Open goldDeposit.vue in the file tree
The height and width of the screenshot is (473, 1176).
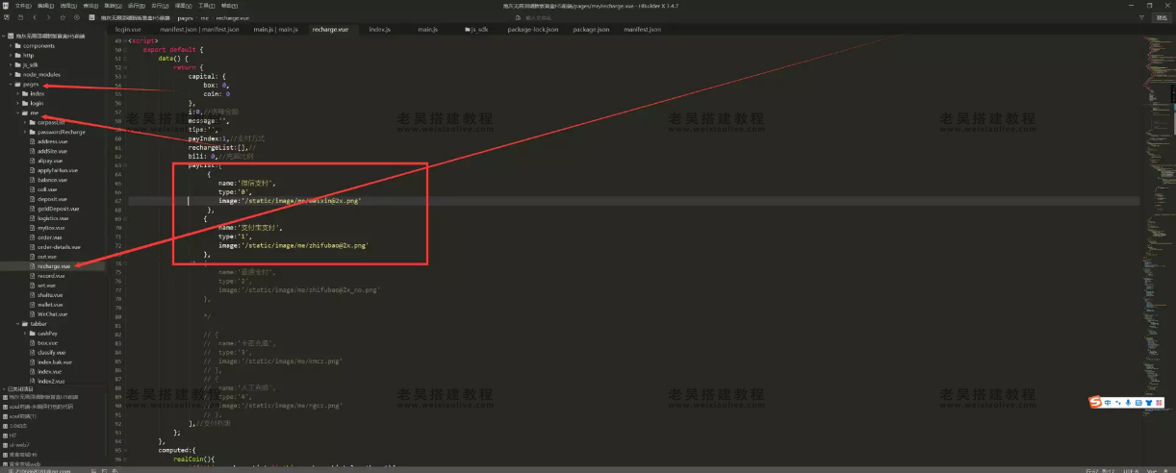pyautogui.click(x=57, y=209)
